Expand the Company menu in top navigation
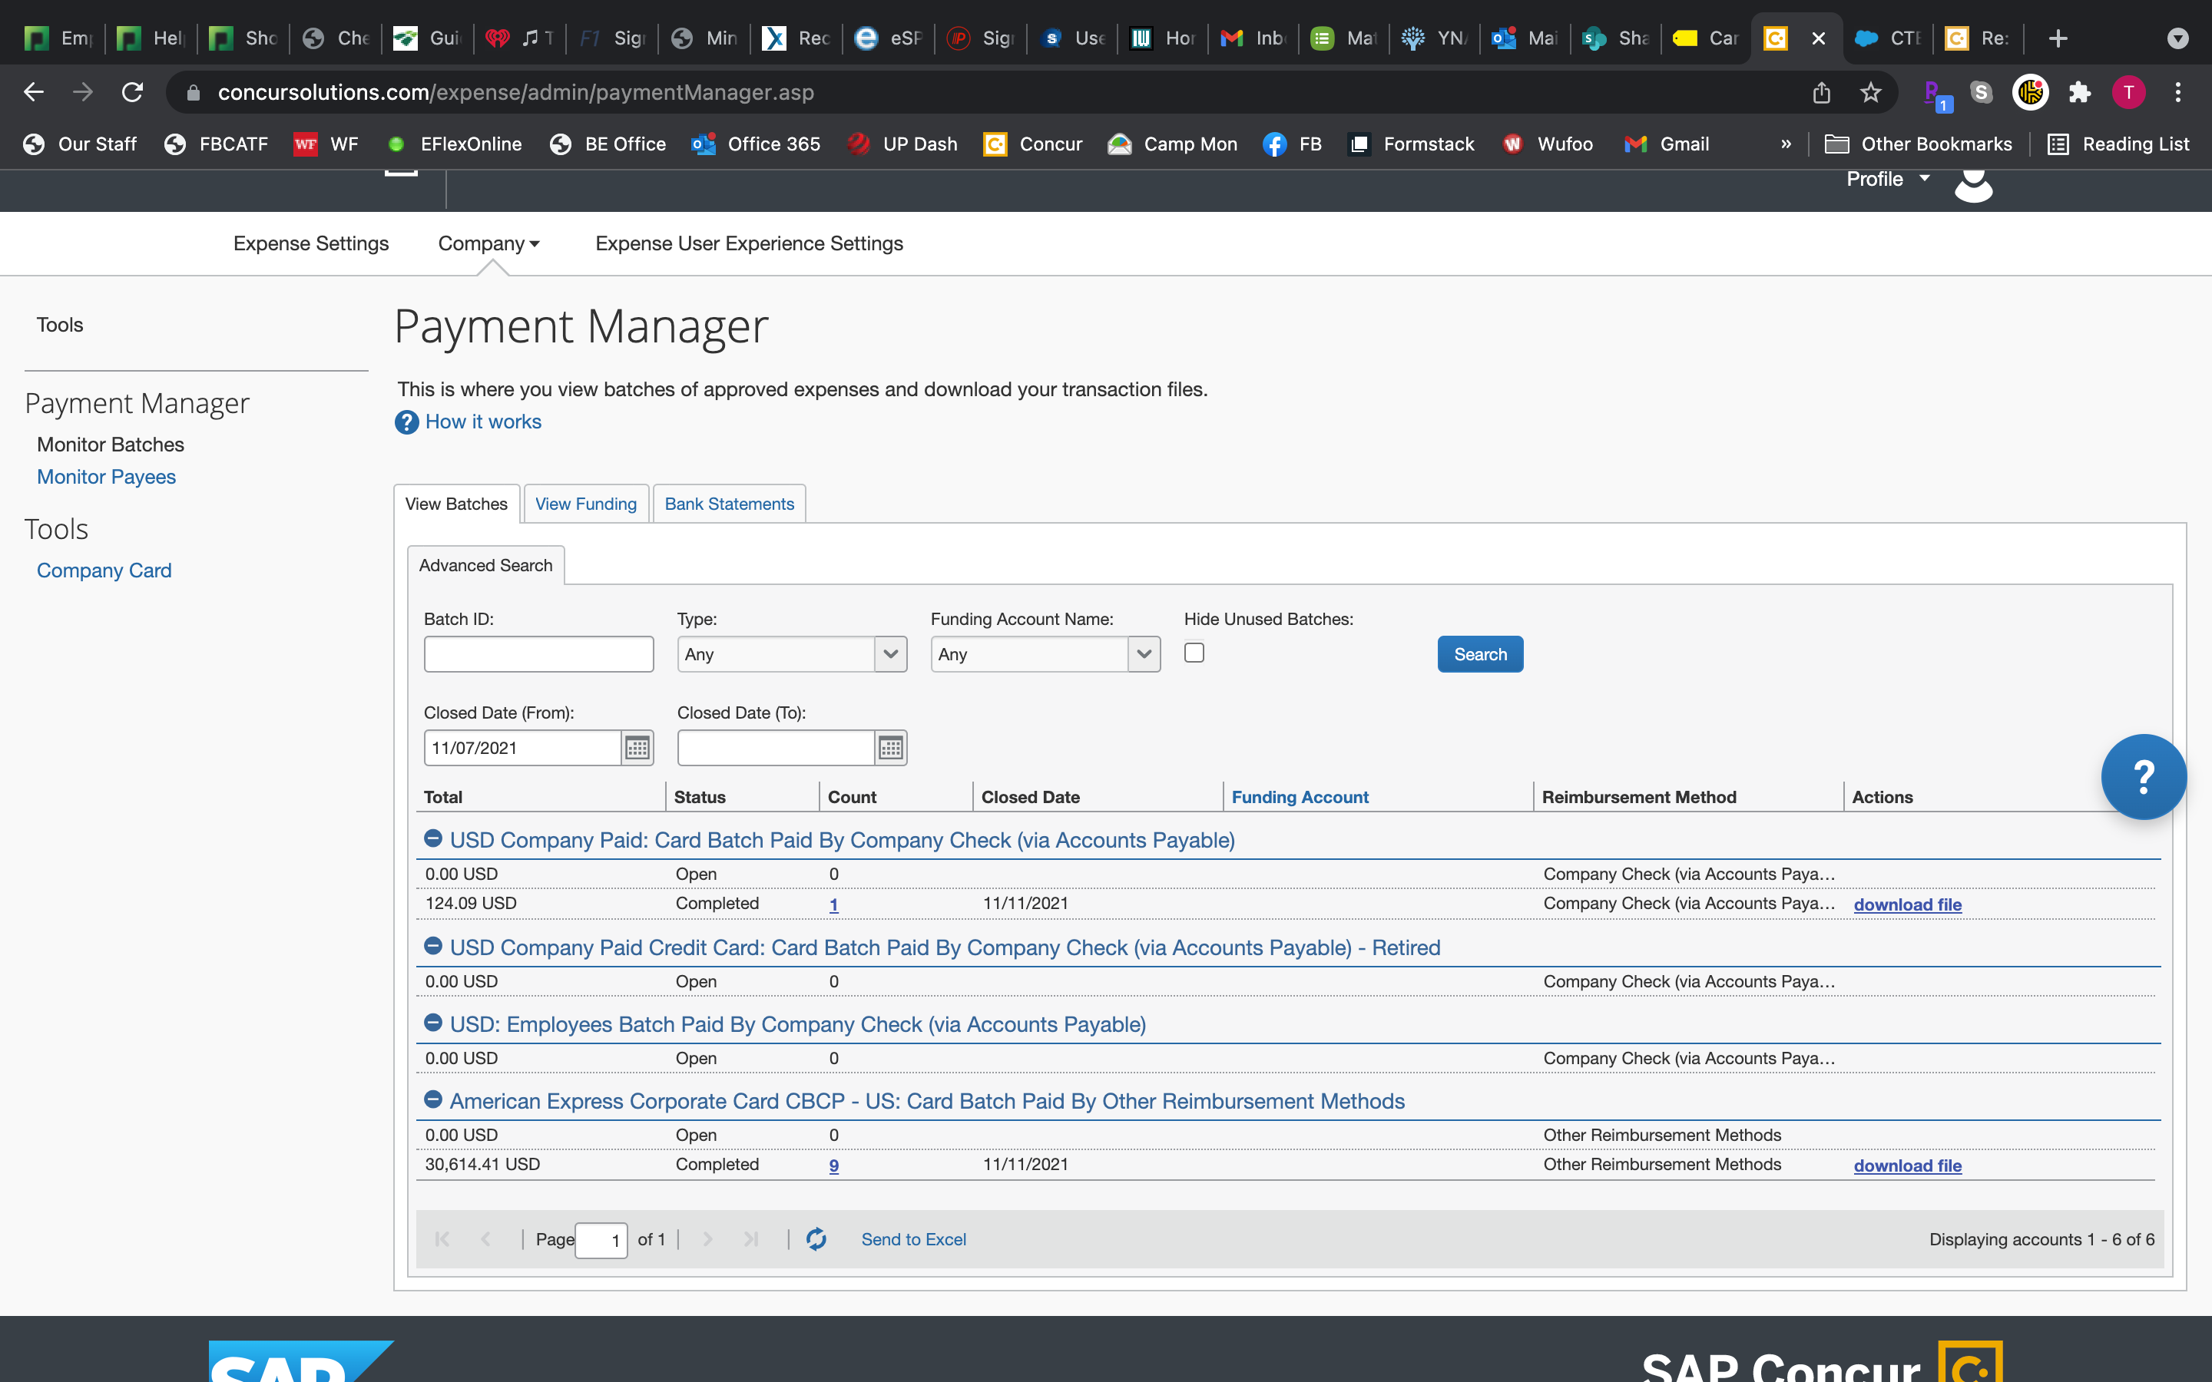Viewport: 2212px width, 1382px height. (485, 243)
